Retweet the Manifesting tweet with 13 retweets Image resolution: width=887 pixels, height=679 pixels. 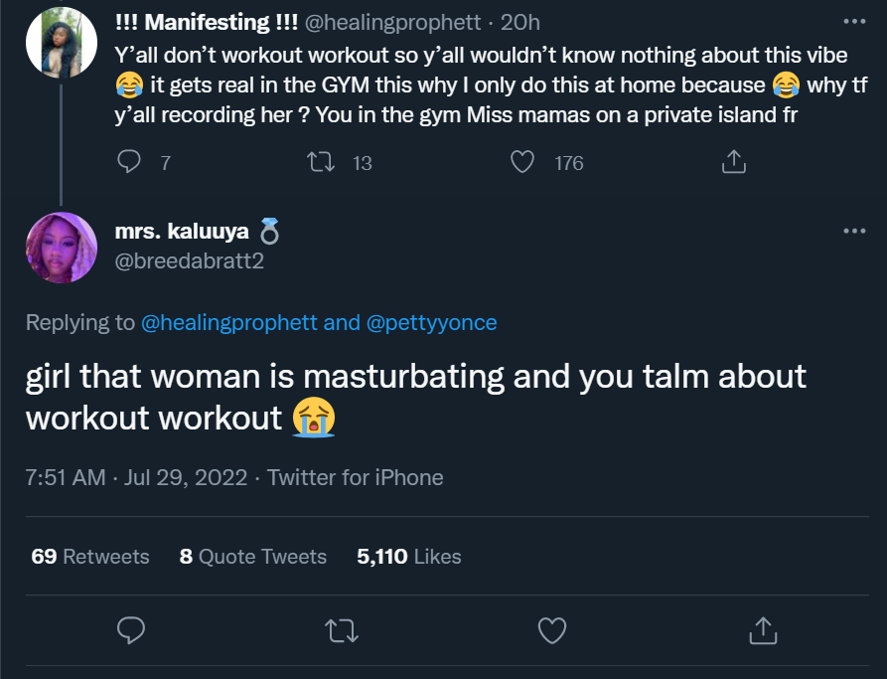click(322, 162)
